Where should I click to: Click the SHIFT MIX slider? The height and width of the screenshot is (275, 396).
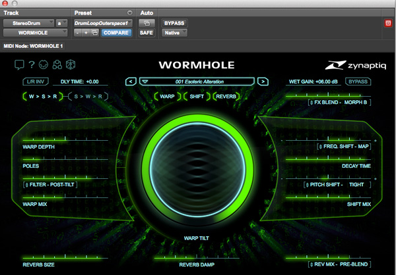pos(328,197)
